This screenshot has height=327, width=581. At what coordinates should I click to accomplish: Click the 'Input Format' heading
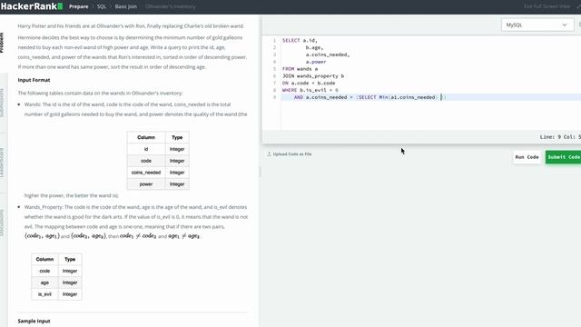(x=34, y=80)
